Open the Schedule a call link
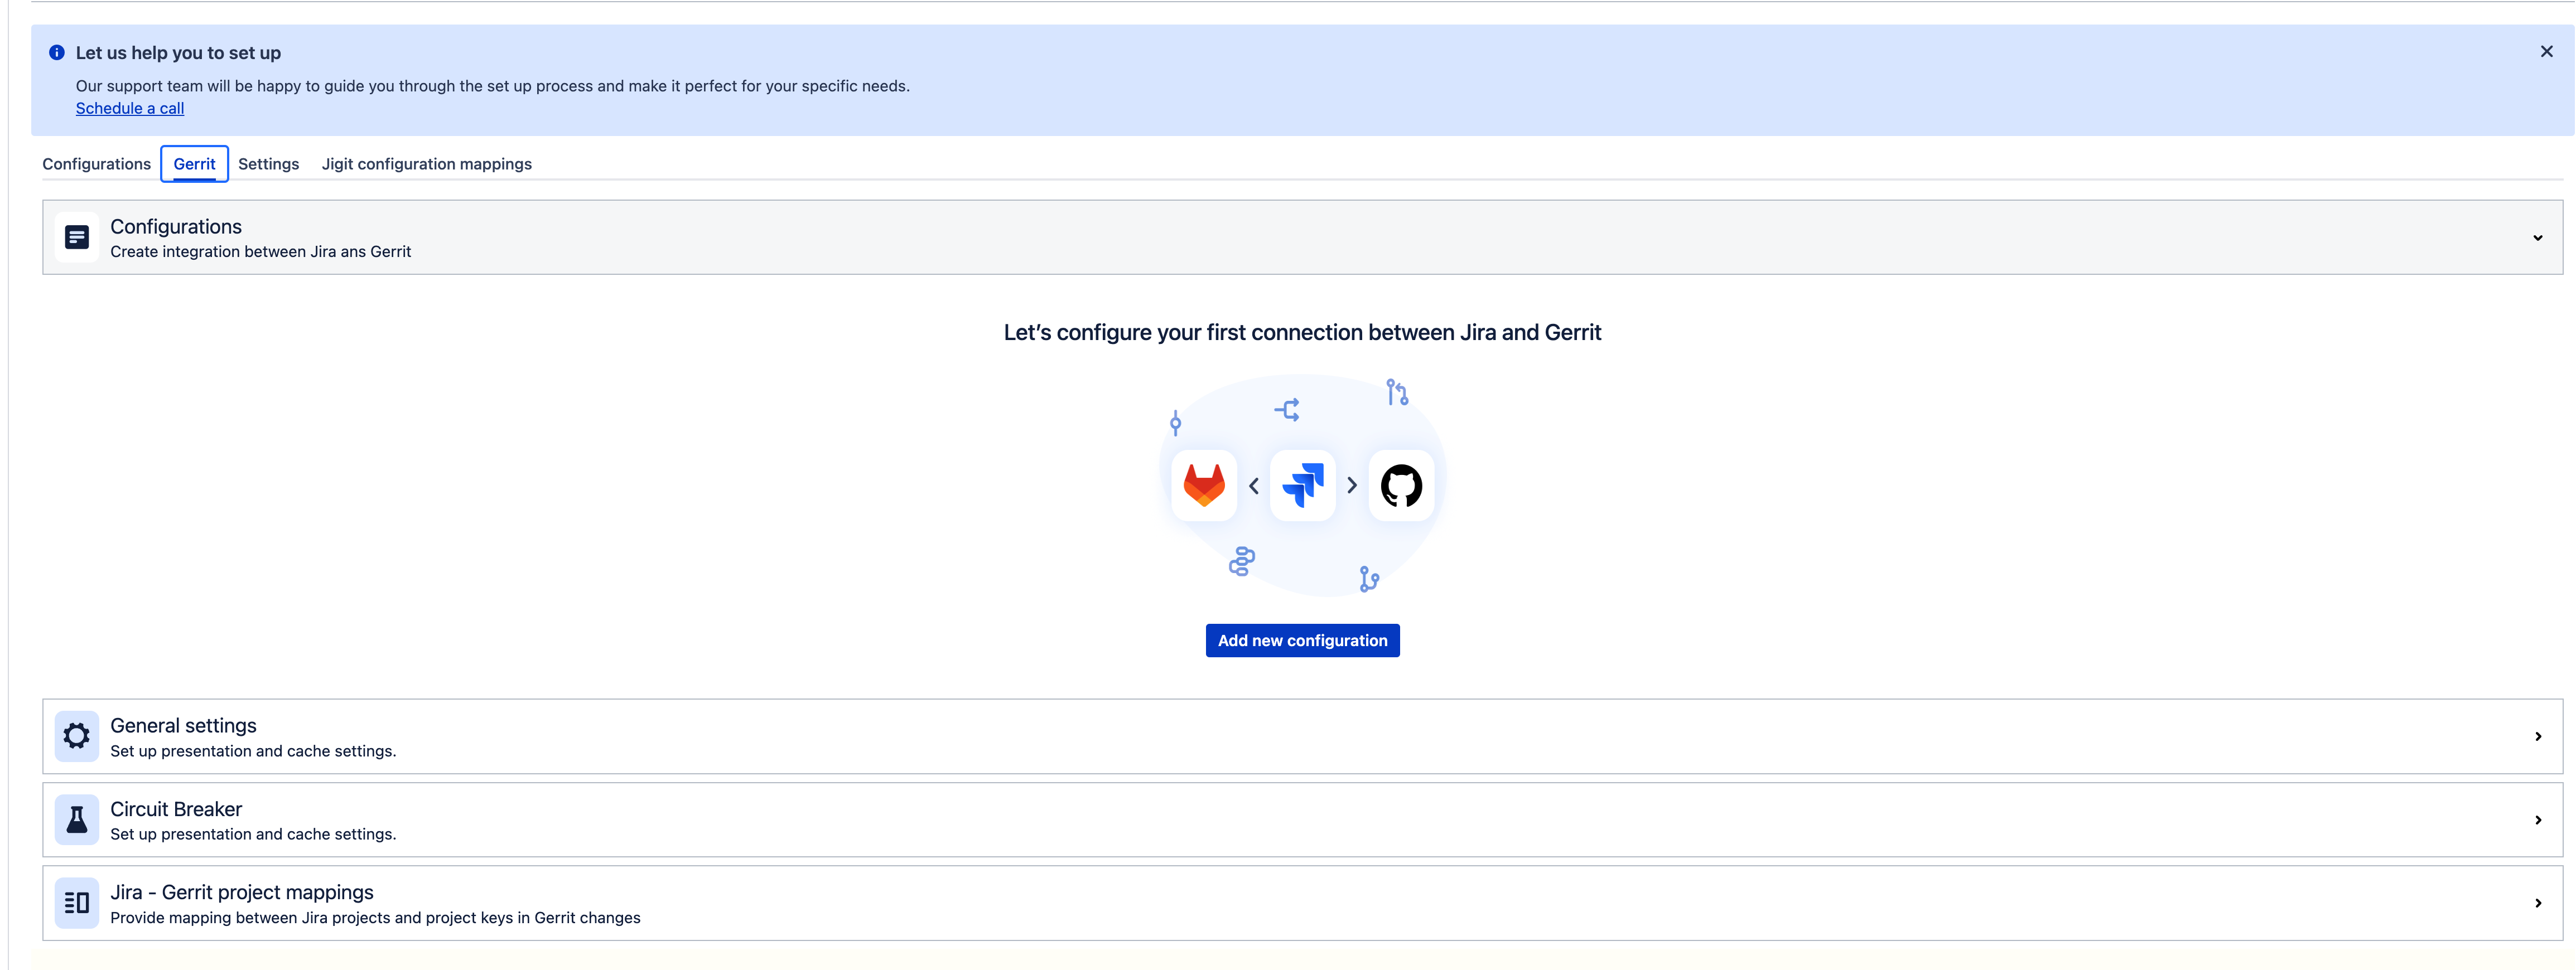The width and height of the screenshot is (2576, 970). pos(130,108)
